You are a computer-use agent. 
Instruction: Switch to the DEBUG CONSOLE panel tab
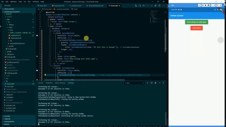point(60,83)
